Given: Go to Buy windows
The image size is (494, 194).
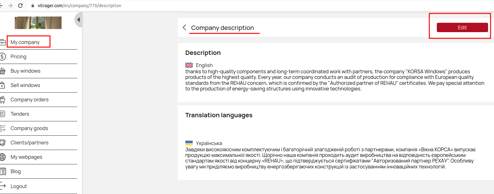Looking at the screenshot, I should click(25, 71).
